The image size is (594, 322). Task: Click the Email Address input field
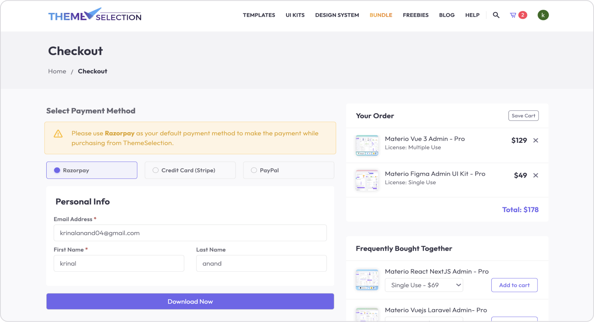click(190, 233)
